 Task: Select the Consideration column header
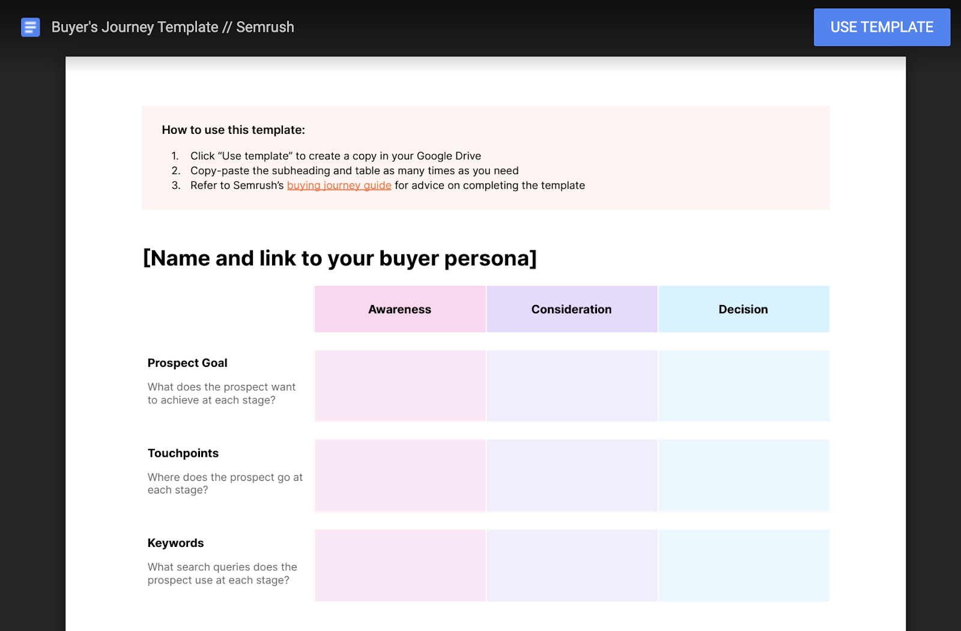tap(571, 309)
